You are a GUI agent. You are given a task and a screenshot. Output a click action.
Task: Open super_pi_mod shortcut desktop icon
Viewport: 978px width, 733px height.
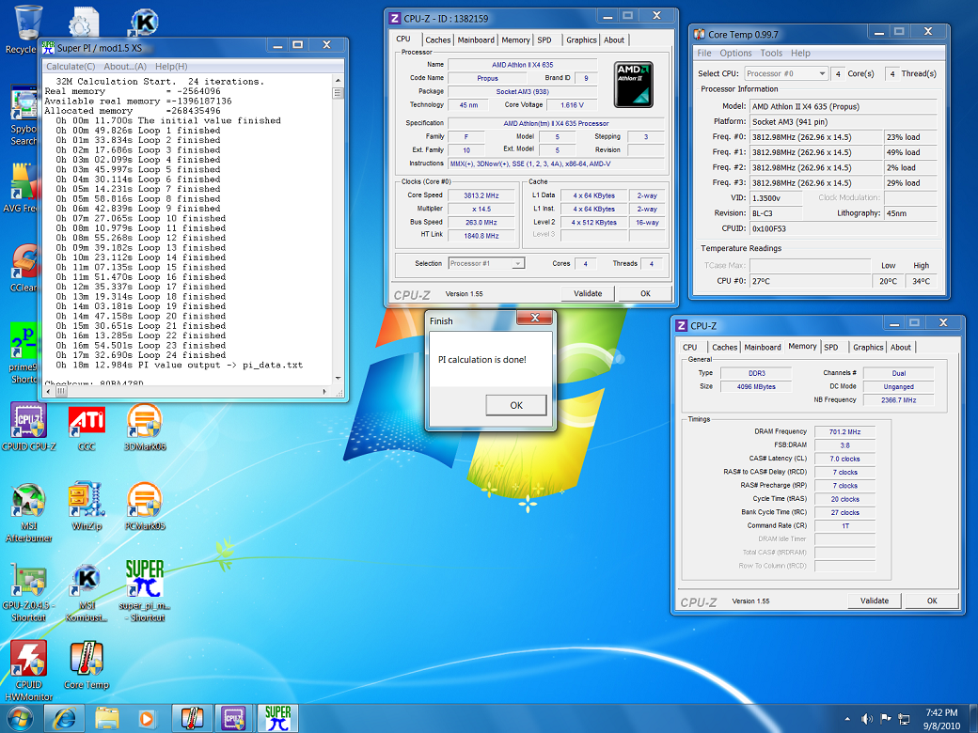[x=144, y=591]
